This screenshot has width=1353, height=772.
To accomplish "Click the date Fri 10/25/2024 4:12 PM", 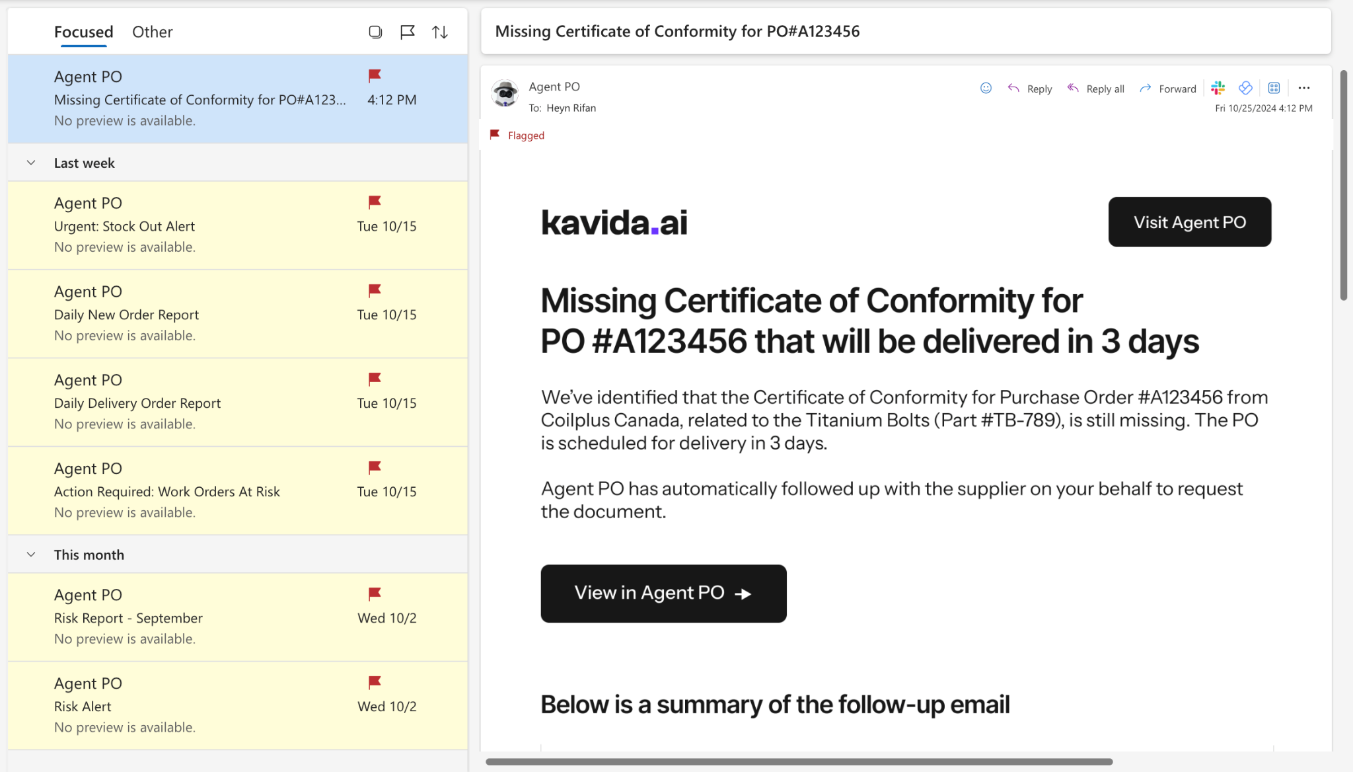I will coord(1264,108).
